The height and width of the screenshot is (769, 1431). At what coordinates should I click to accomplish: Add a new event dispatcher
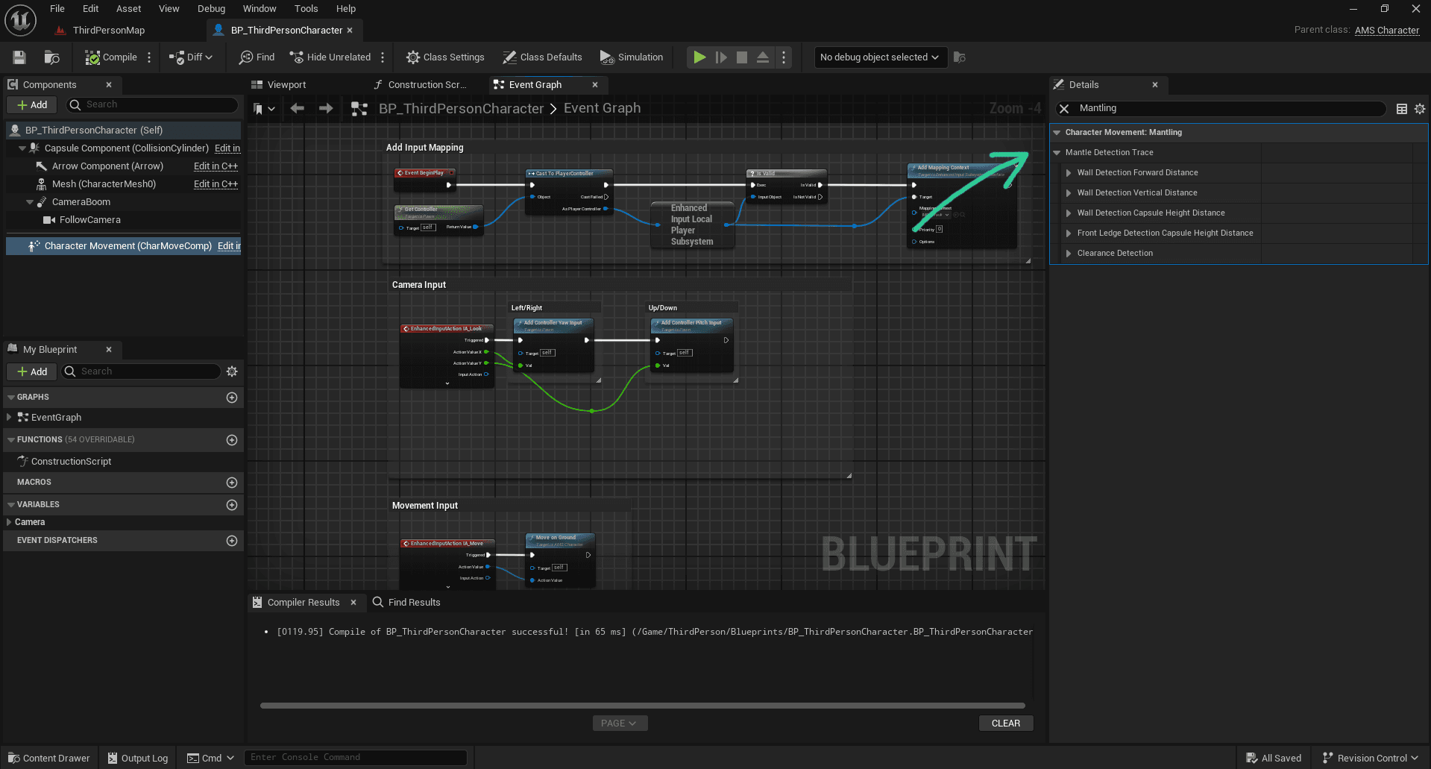(x=232, y=541)
